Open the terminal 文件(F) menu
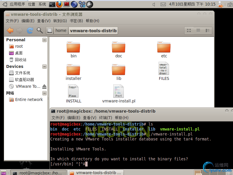The image size is (233, 175). [x=58, y=118]
